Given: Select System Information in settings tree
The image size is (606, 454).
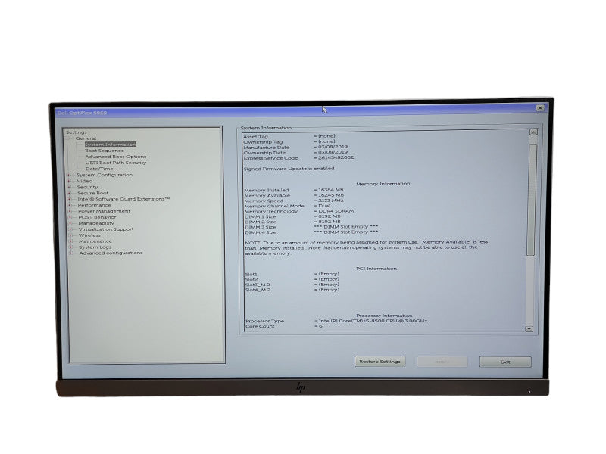Looking at the screenshot, I should [110, 145].
